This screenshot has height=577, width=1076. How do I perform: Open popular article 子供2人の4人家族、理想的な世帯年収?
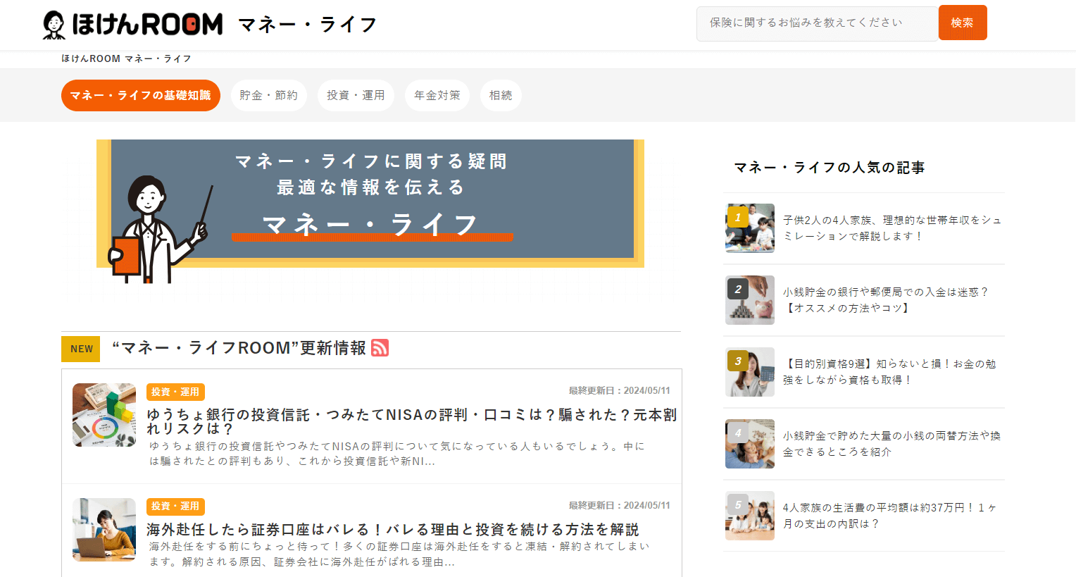point(892,228)
